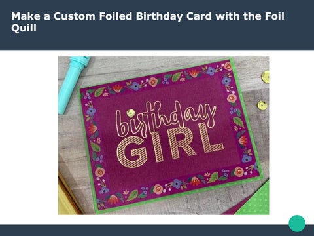This screenshot has height=236, width=314.
Task: Click the birthday card photo
Action: coord(164,136)
